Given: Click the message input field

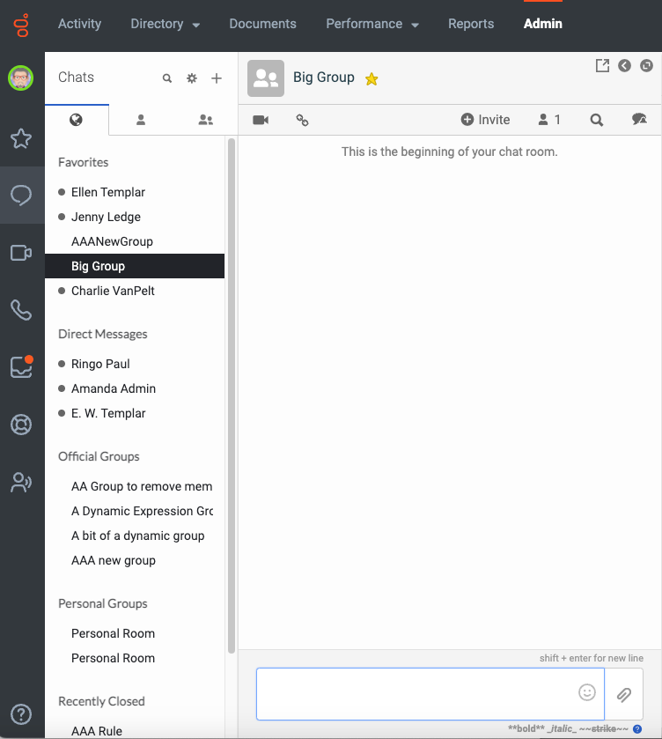Looking at the screenshot, I should click(x=414, y=693).
